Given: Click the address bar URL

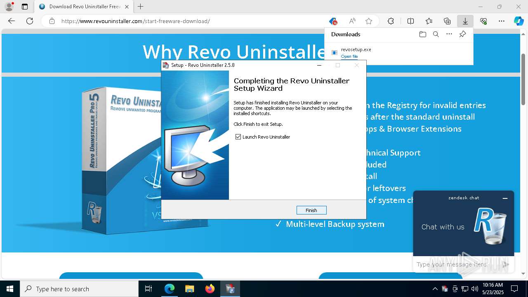Looking at the screenshot, I should [x=136, y=21].
